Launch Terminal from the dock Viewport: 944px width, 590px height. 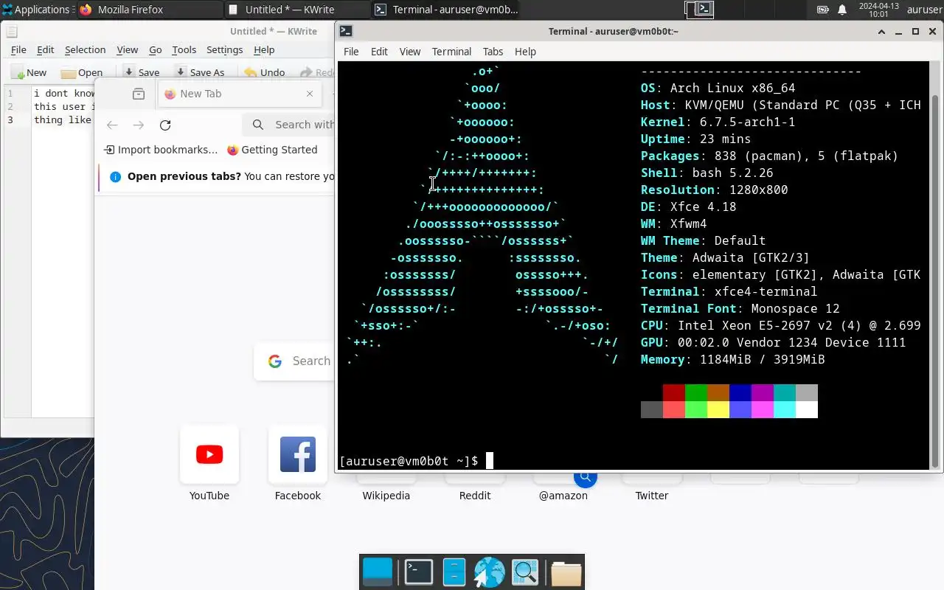click(x=418, y=572)
